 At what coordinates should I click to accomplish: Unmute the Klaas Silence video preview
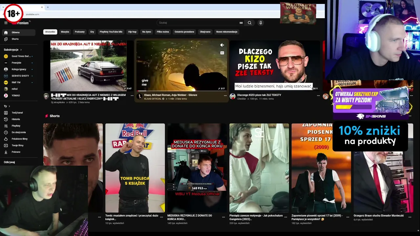222,45
